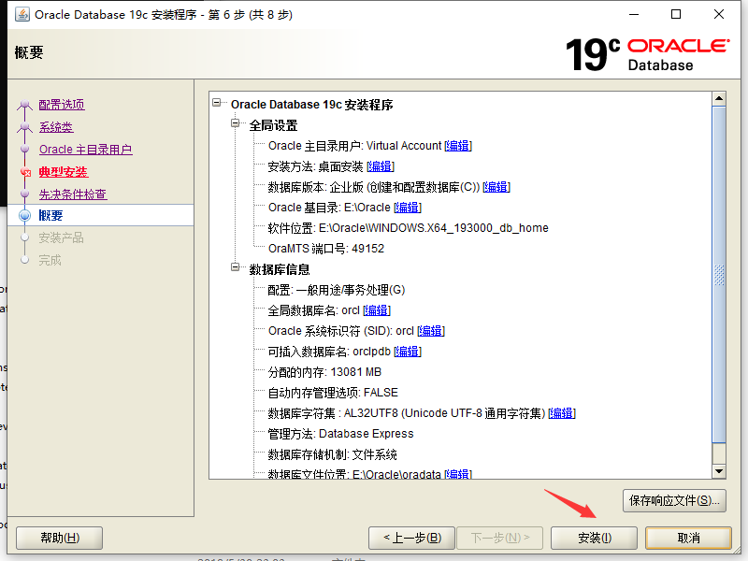Screen dimensions: 748x561
Task: Collapse the Oracle Database 19c 安装程序 root node
Action: (x=219, y=104)
